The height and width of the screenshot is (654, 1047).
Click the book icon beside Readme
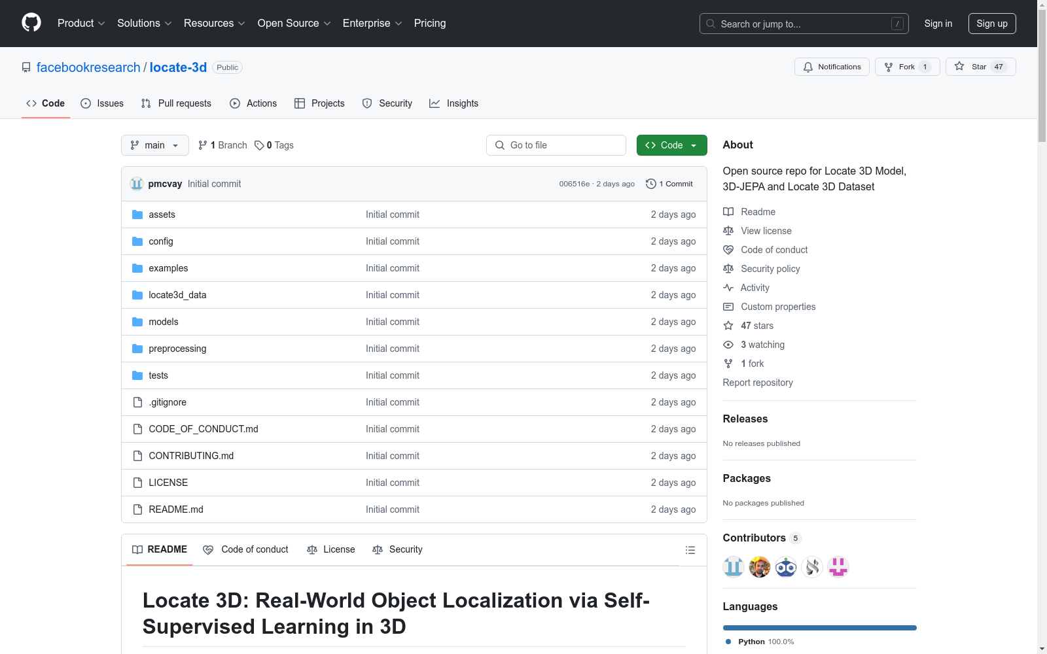click(728, 212)
